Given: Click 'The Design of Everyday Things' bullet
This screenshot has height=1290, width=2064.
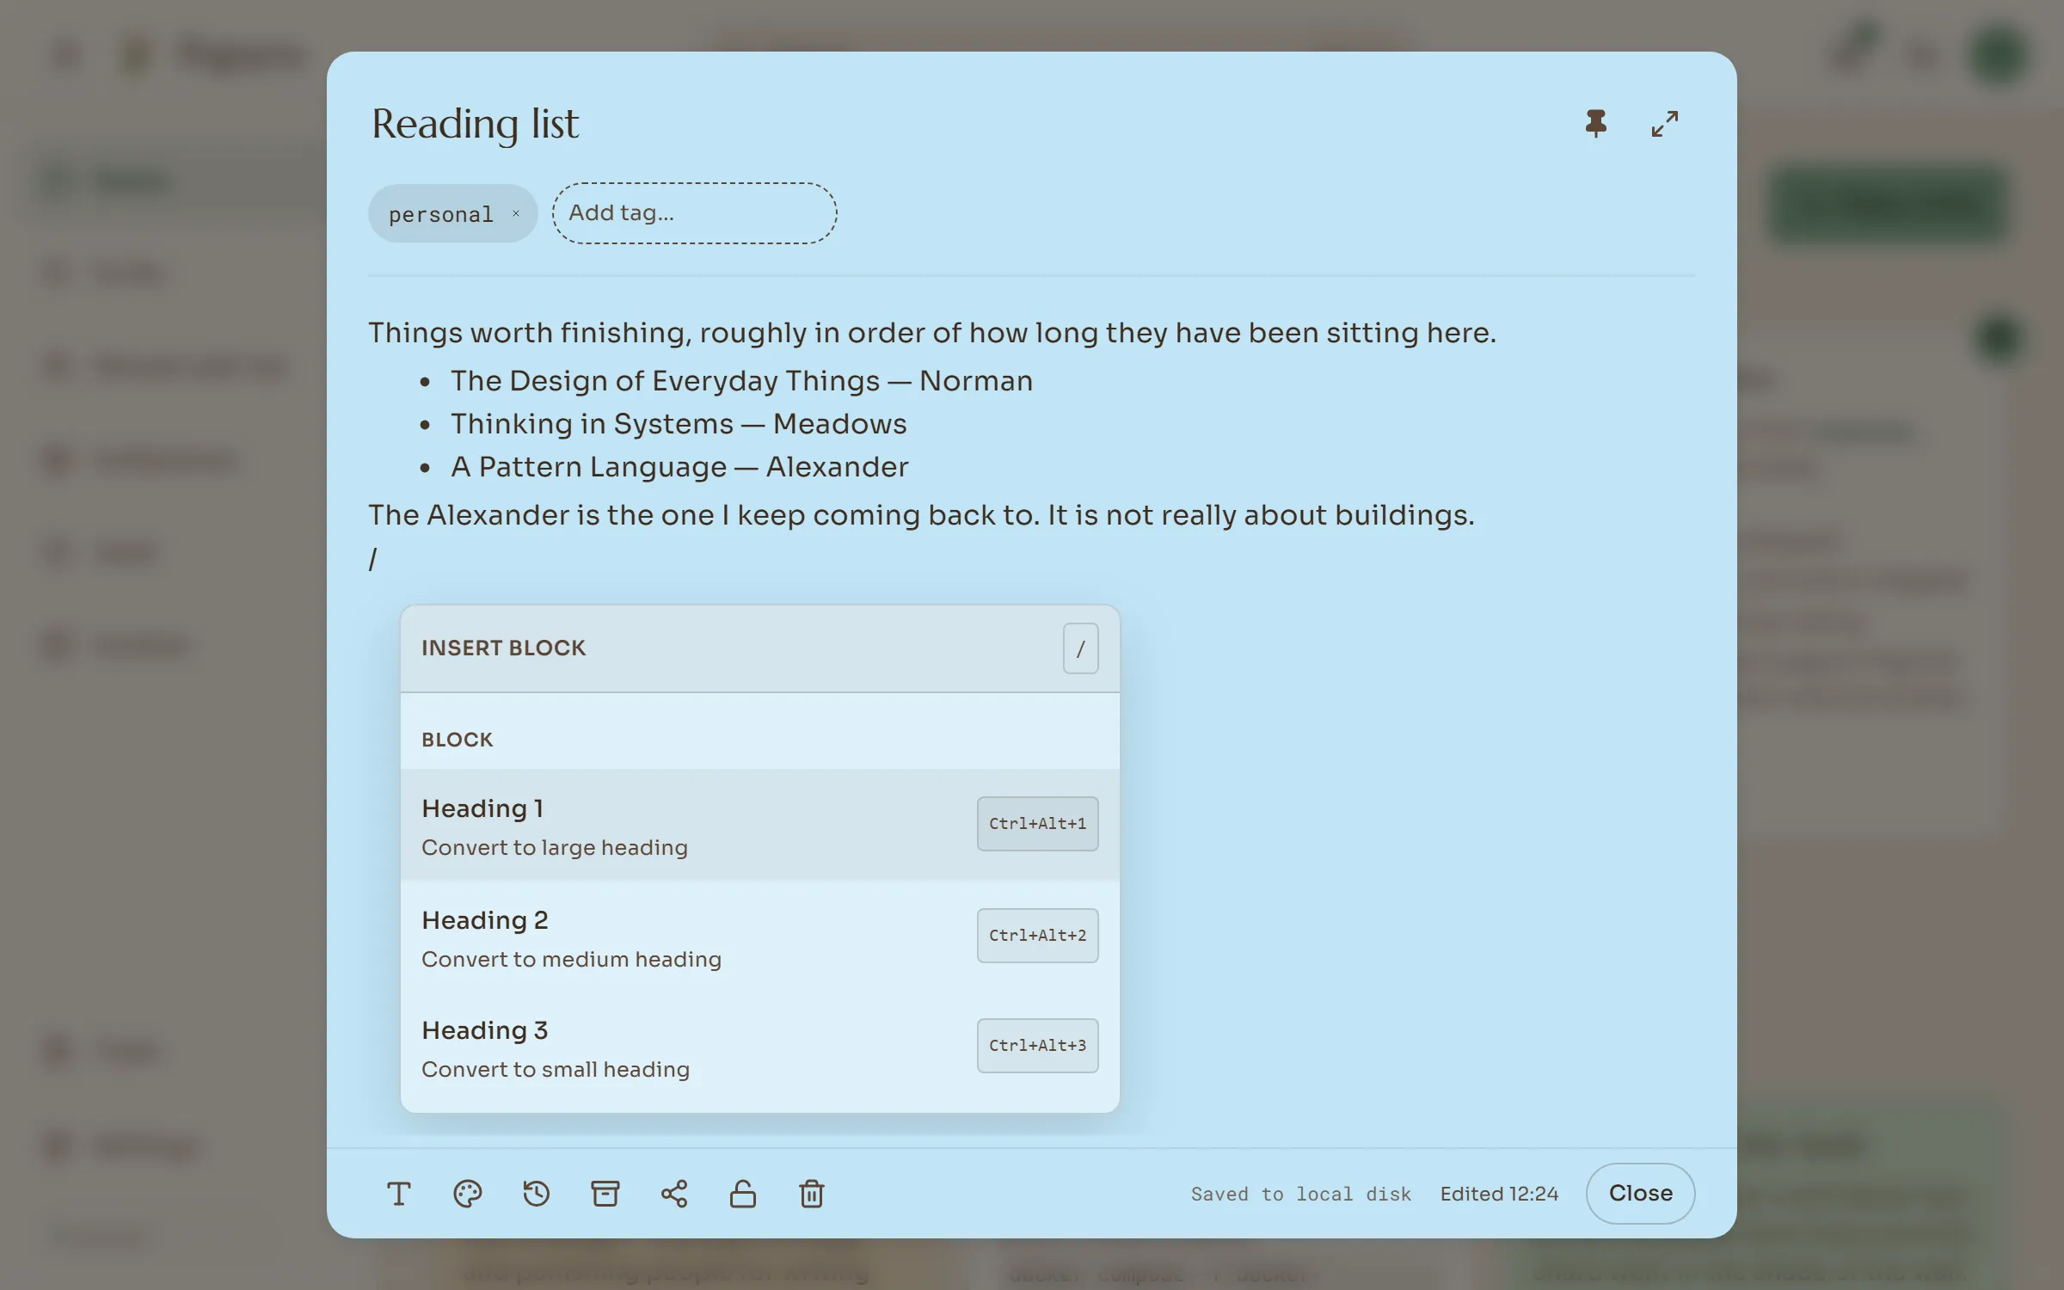Looking at the screenshot, I should pyautogui.click(x=741, y=381).
